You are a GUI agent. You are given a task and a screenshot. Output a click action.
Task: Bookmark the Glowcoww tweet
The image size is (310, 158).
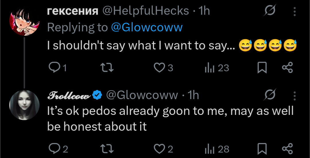pos(261,149)
